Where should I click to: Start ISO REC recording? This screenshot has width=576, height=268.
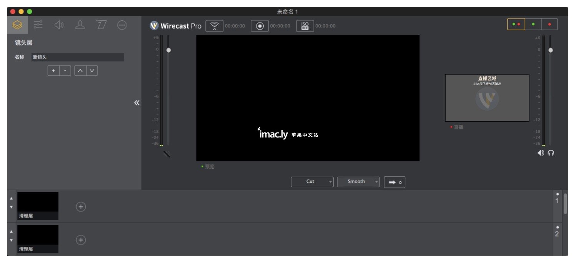click(x=305, y=26)
